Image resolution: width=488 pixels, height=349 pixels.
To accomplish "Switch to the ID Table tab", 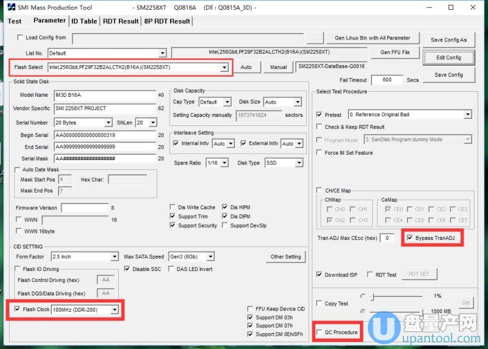I will (84, 21).
